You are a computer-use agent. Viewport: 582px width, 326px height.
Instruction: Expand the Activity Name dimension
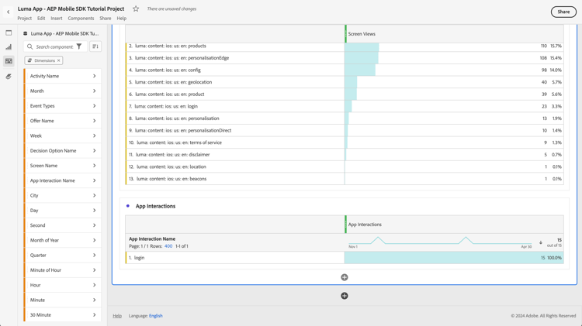pyautogui.click(x=63, y=76)
